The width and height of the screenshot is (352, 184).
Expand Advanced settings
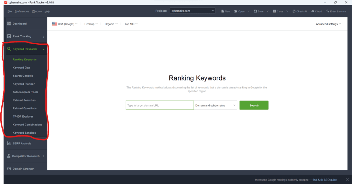click(328, 24)
